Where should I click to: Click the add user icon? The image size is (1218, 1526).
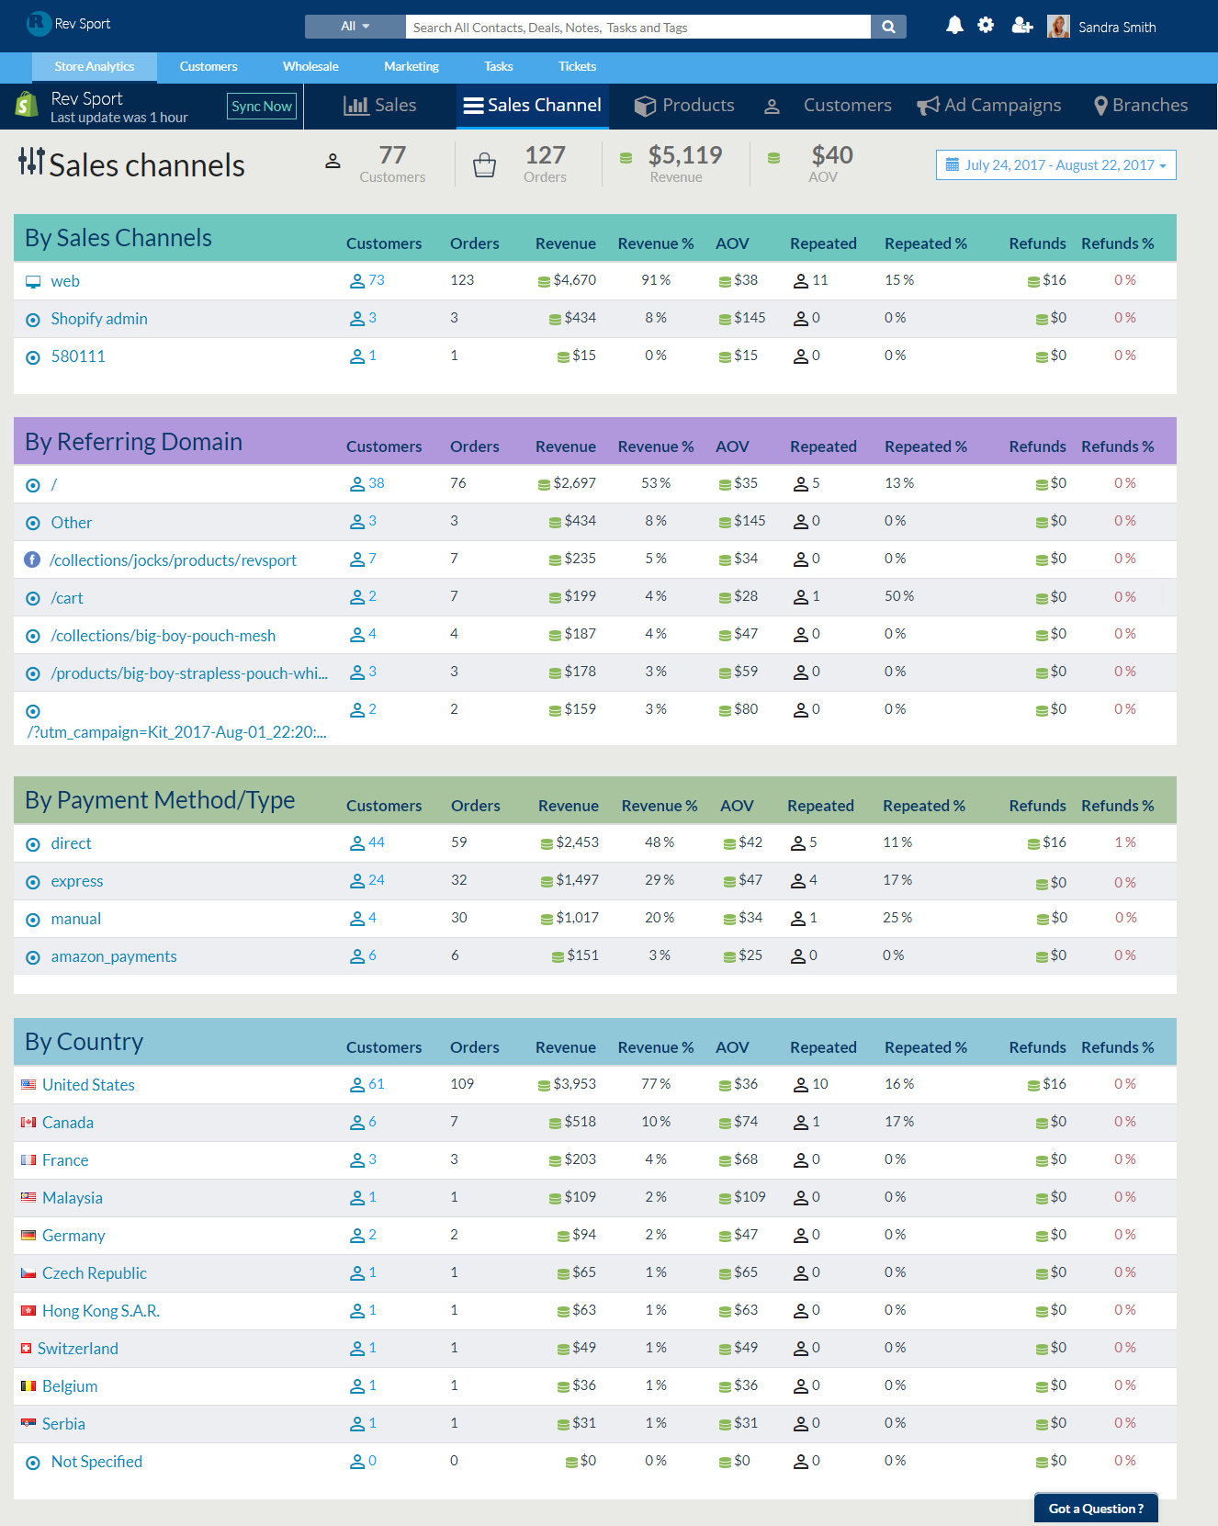click(x=1022, y=26)
